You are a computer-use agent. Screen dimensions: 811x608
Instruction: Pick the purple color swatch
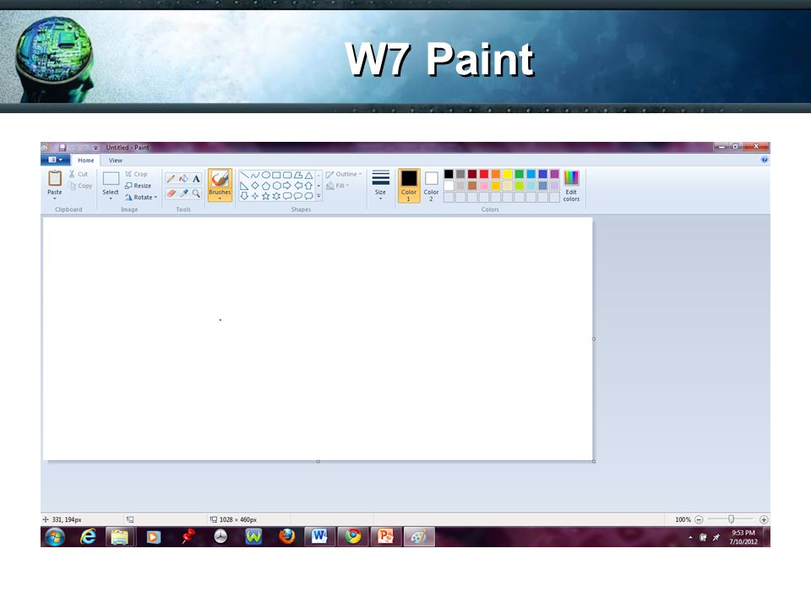coord(554,174)
